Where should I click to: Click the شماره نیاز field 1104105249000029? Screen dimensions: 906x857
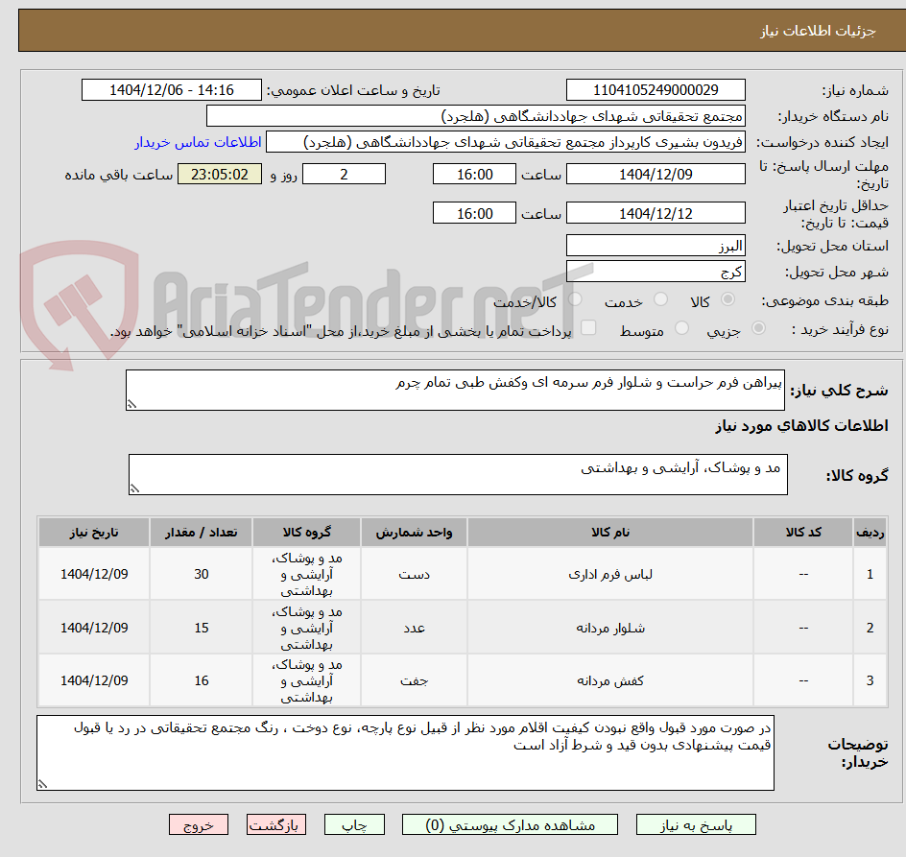pos(656,90)
